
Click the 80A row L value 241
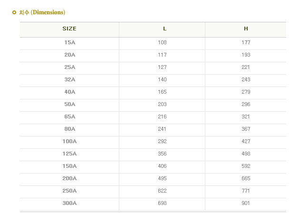pos(162,129)
